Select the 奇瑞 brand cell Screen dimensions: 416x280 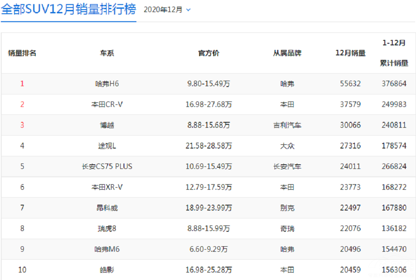coord(287,228)
